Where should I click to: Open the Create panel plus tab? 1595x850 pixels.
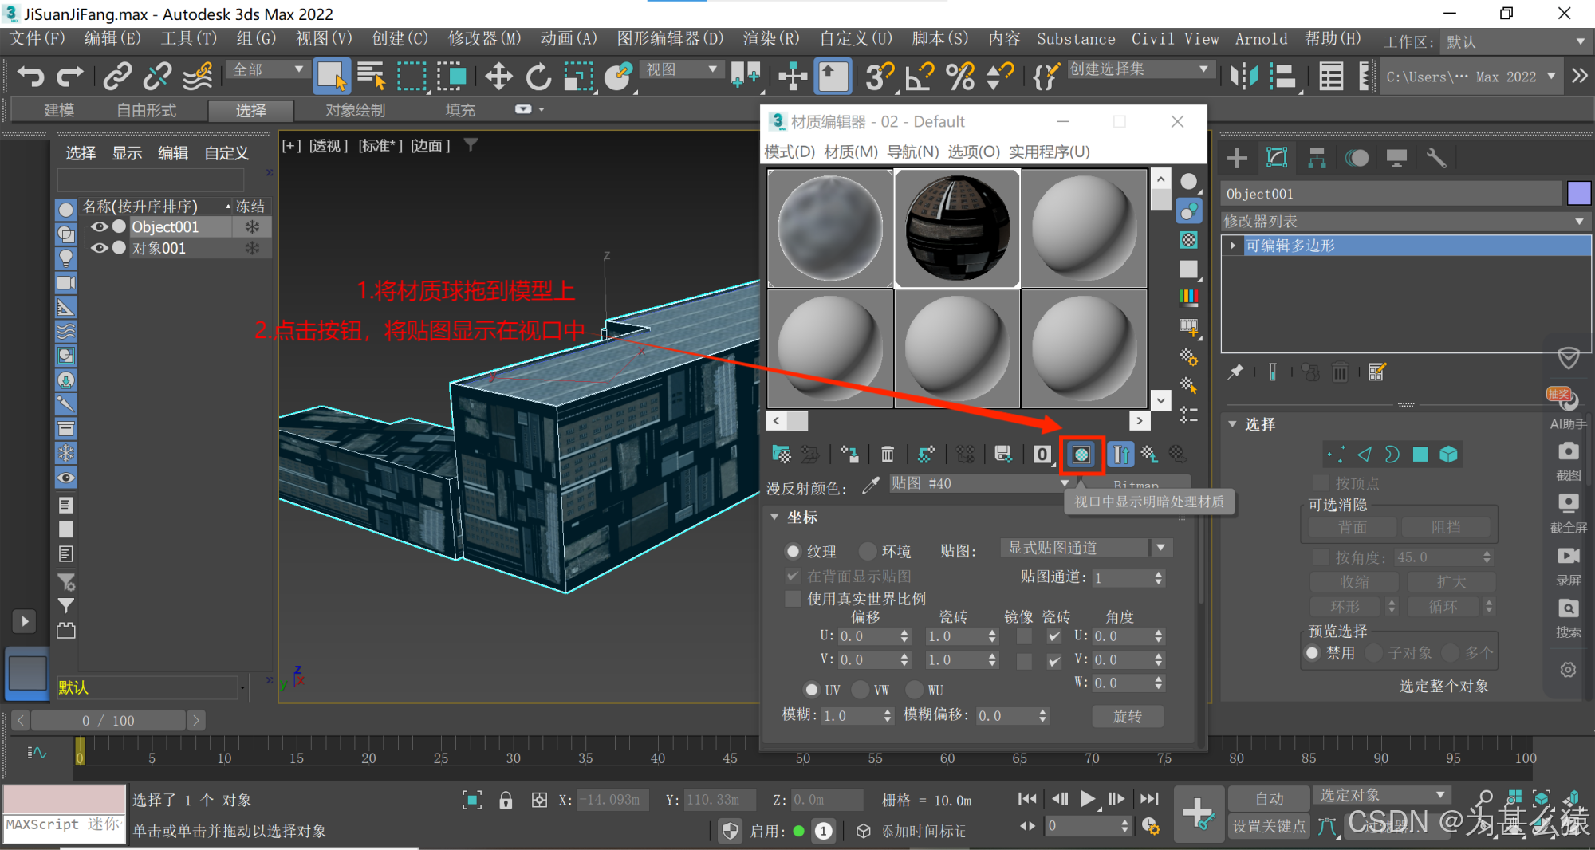[x=1237, y=159]
